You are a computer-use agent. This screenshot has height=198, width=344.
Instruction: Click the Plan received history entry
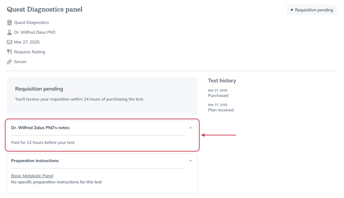point(221,110)
